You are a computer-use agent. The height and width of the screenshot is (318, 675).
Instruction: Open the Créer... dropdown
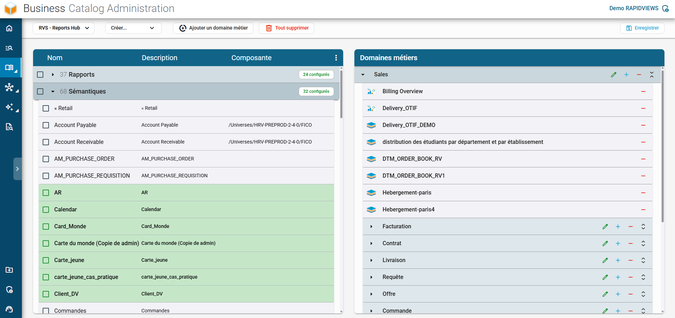click(x=133, y=28)
